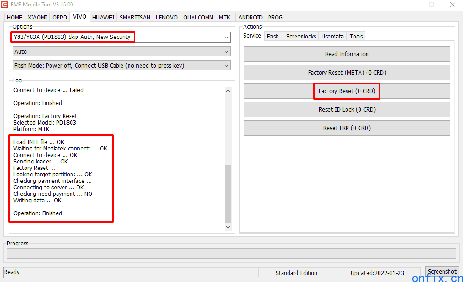This screenshot has width=463, height=282.
Task: Click the Read Information button
Action: coord(347,54)
